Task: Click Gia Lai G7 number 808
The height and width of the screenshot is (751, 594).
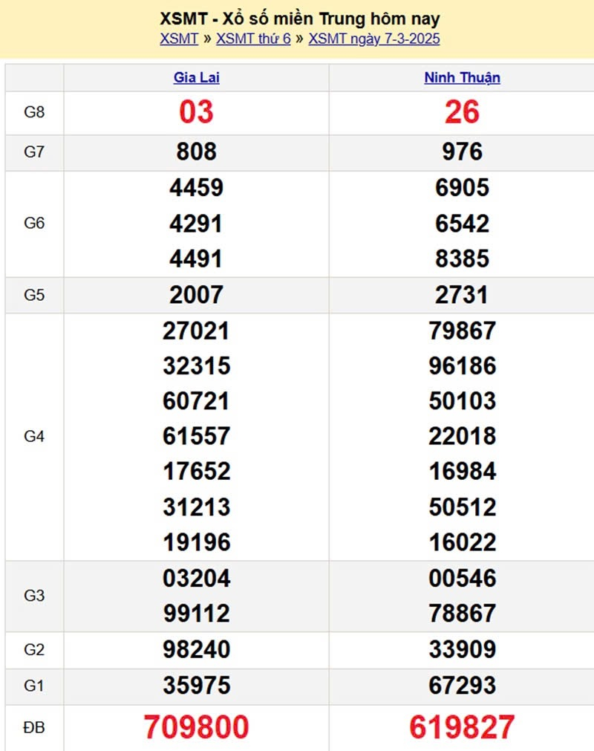Action: [x=196, y=152]
